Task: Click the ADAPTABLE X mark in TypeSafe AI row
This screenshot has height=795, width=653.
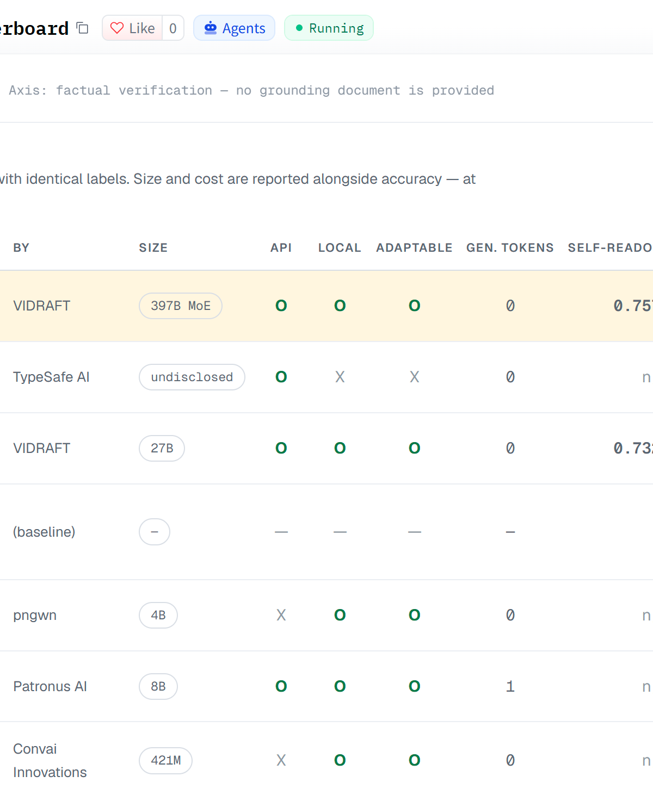Action: coord(415,377)
